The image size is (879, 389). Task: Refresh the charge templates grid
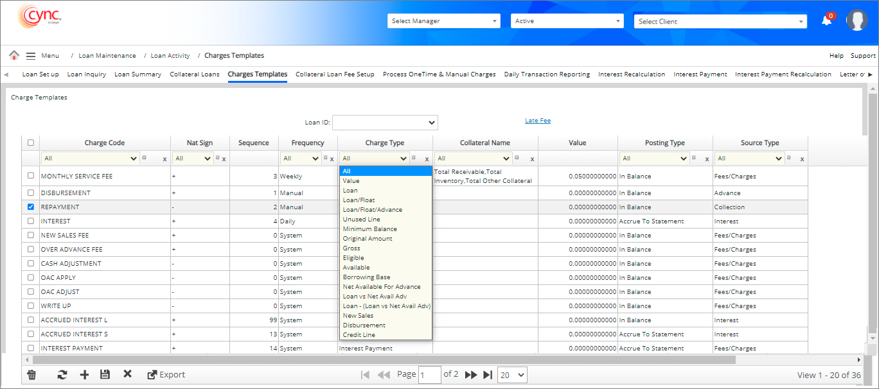coord(62,375)
